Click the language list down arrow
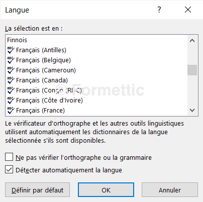 (192, 110)
